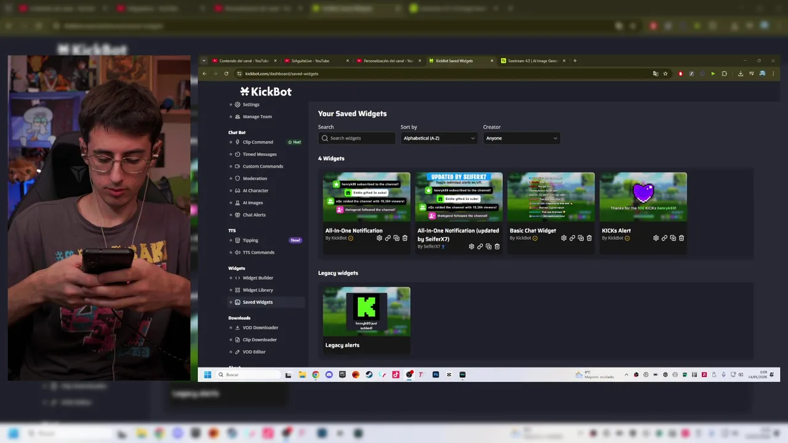Go back in the browser

click(x=204, y=74)
